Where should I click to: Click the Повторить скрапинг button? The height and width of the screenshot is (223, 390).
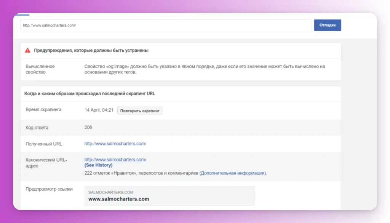pos(140,111)
